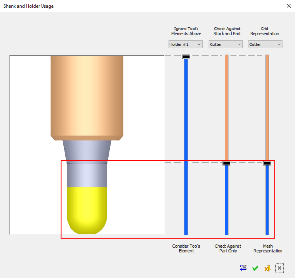
Task: Confirm with the green checkmark icon
Action: [x=255, y=268]
